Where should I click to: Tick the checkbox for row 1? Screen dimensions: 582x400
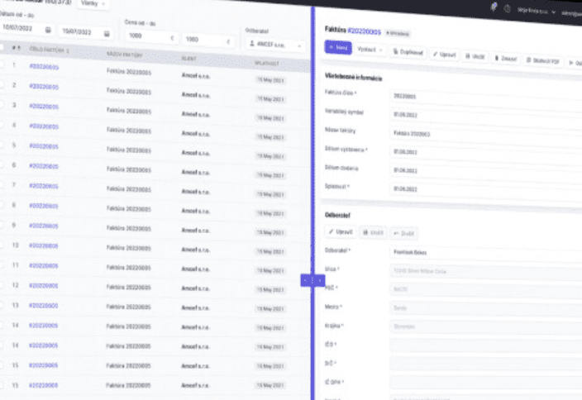(x=2, y=64)
